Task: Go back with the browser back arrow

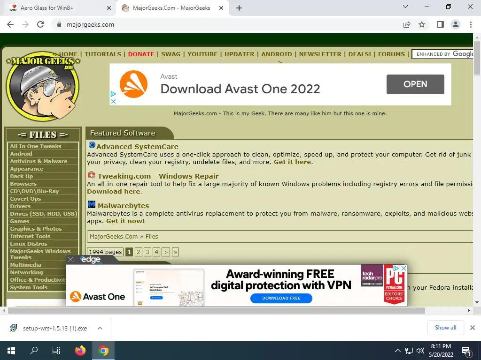Action: (10, 24)
